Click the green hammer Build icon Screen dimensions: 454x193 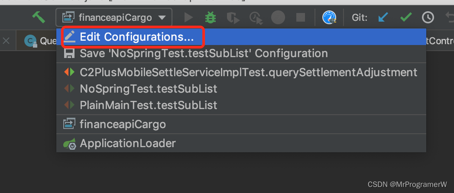(39, 17)
